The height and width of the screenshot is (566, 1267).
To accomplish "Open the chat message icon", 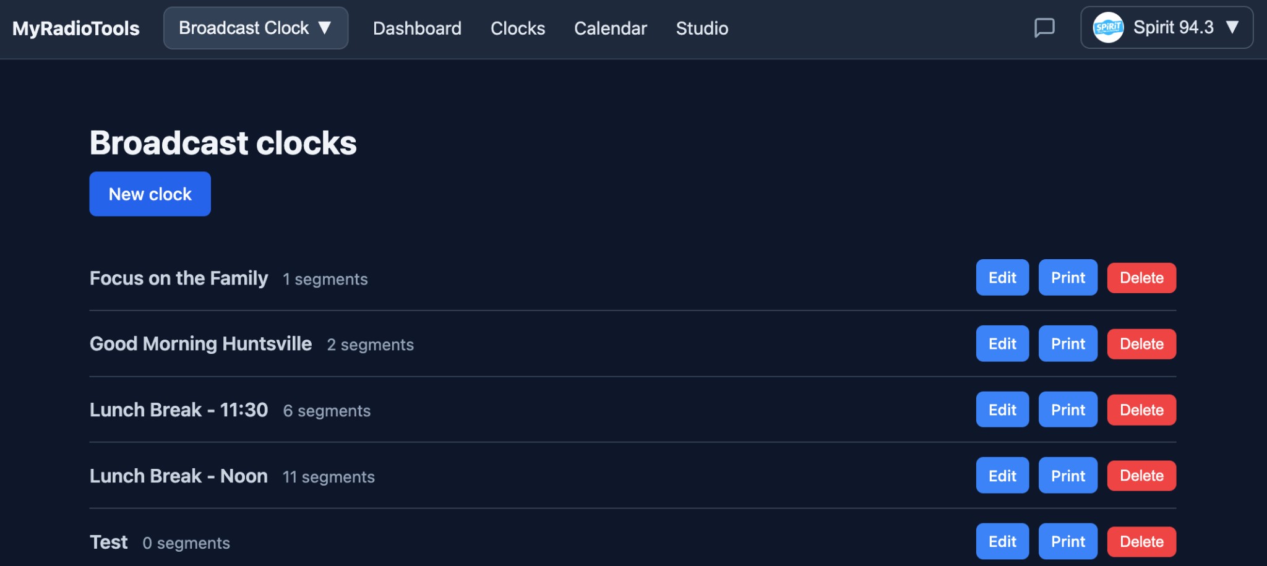I will 1044,27.
